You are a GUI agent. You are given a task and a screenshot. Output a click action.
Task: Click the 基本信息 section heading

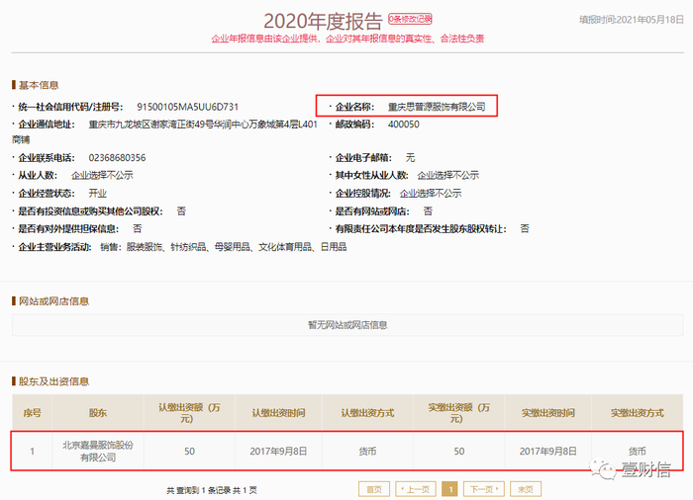coord(39,85)
